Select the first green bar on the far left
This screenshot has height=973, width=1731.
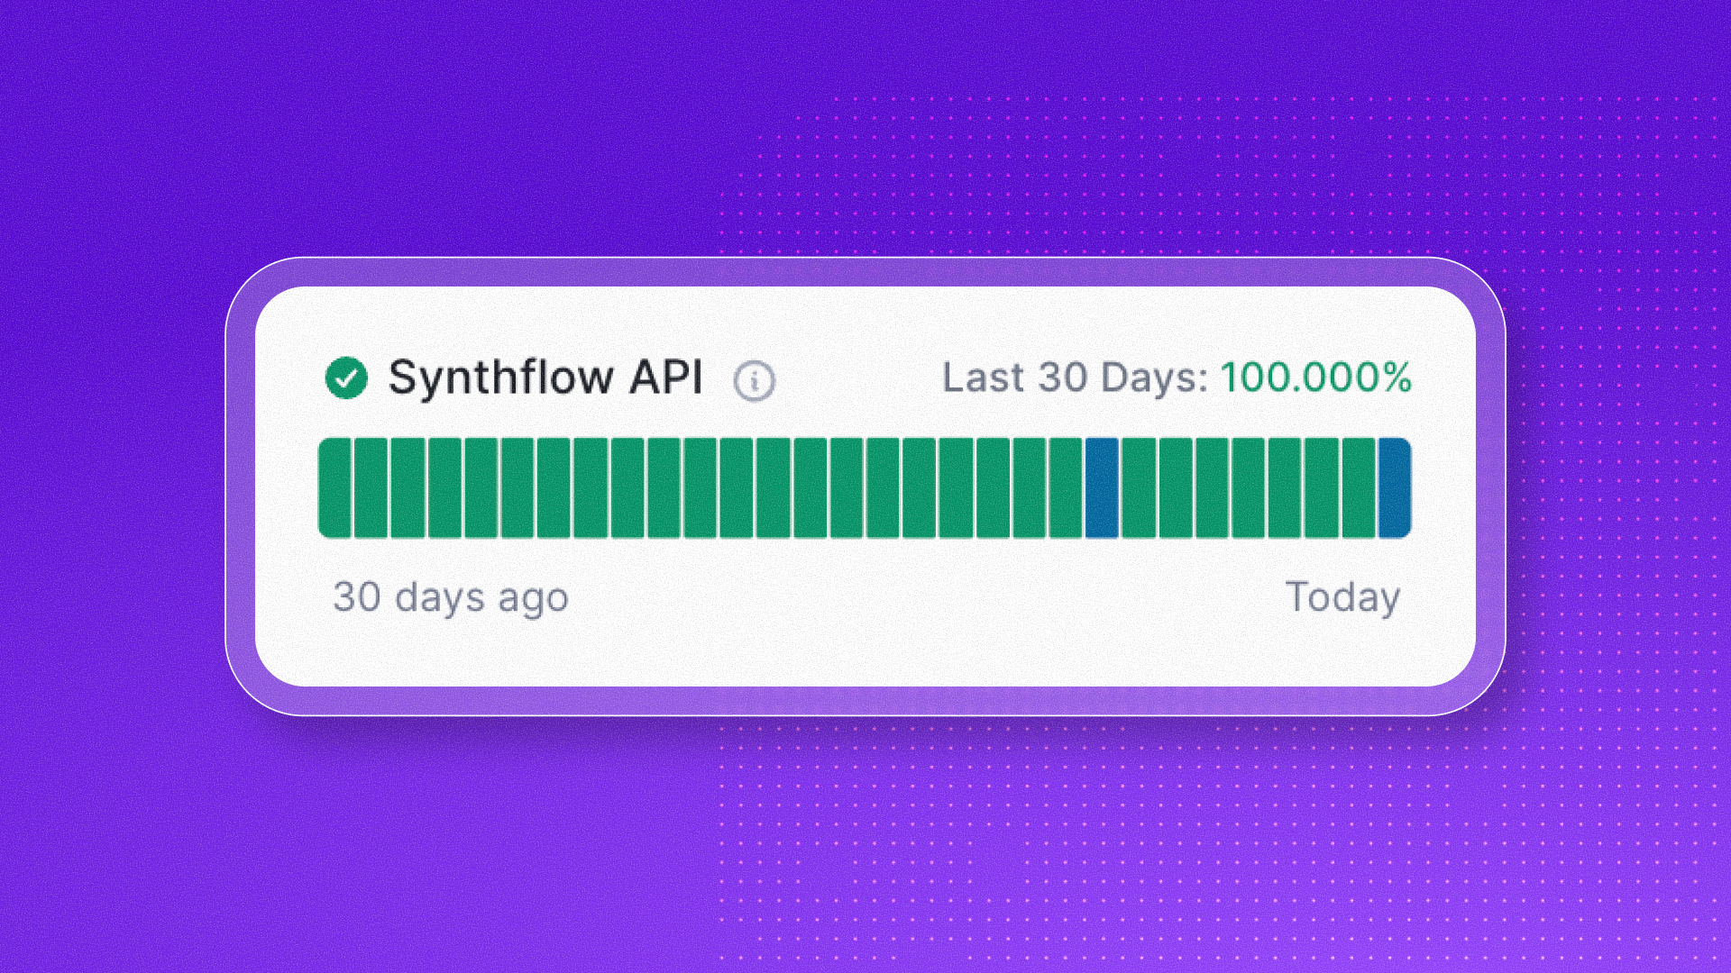coord(334,487)
